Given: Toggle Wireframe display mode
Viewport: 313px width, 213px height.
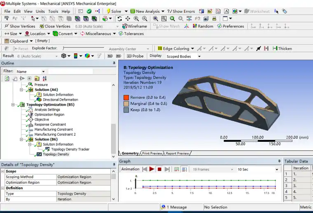Looking at the screenshot, I should click(x=135, y=26).
